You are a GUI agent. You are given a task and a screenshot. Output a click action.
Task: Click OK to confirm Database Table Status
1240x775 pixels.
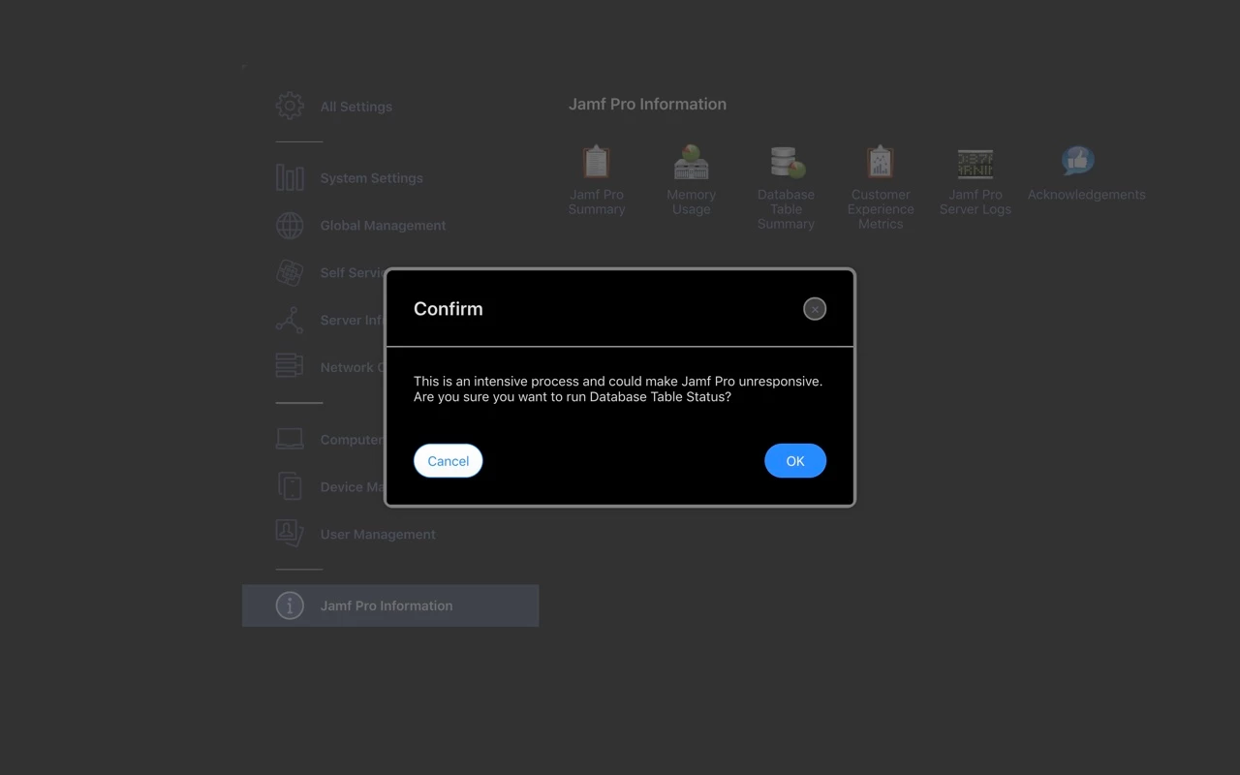[794, 461]
